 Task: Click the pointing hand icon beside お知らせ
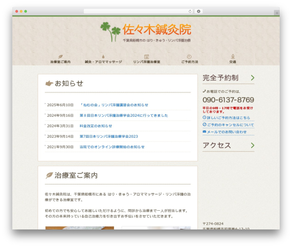(49, 84)
